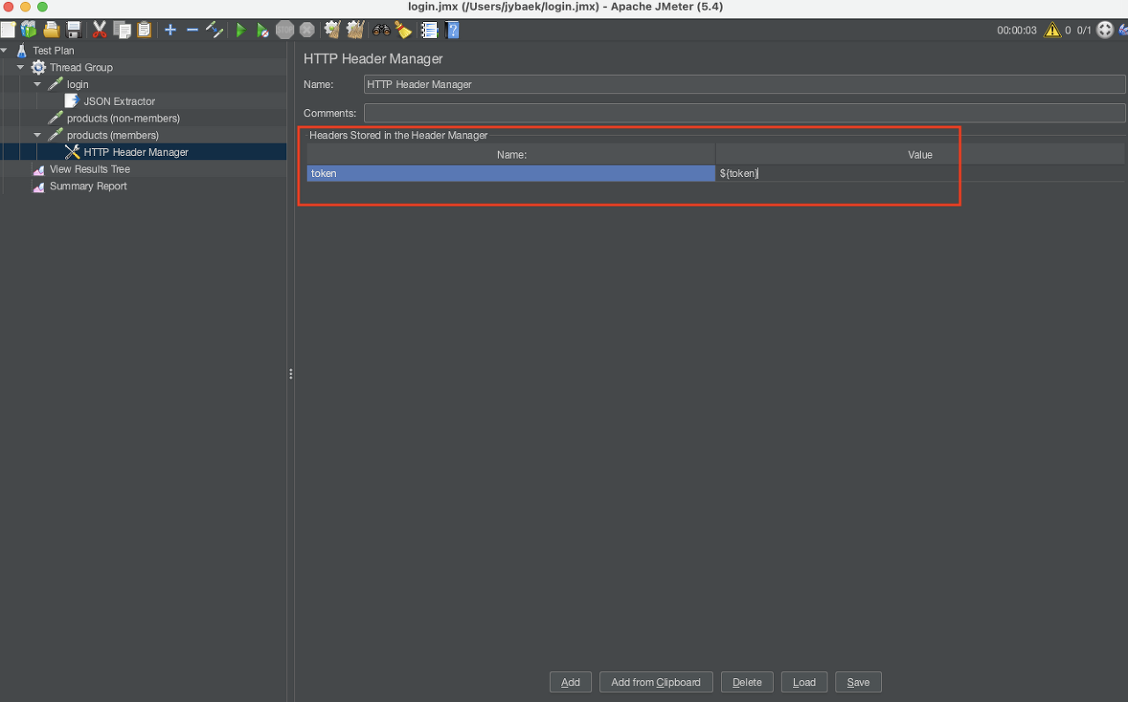Click the elapsed time 00:00:03
1128x702 pixels.
[x=1017, y=30]
